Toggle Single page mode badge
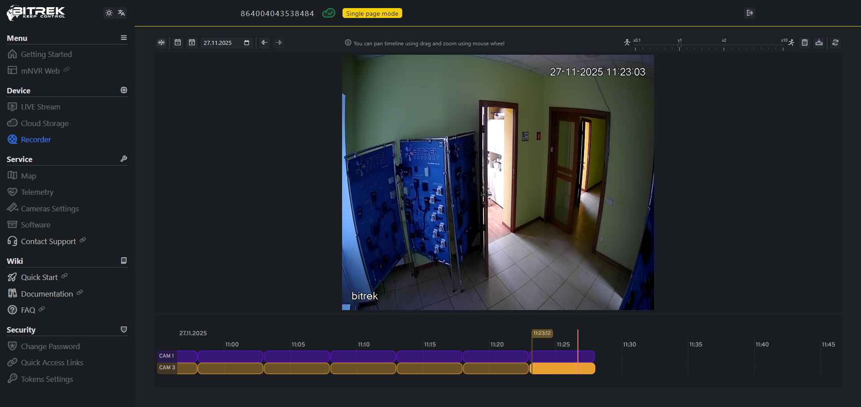861x407 pixels. (372, 13)
